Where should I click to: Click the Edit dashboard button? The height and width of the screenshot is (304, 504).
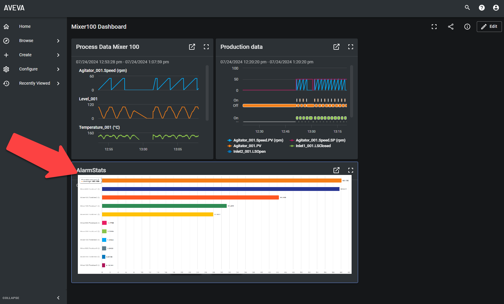[x=489, y=27]
